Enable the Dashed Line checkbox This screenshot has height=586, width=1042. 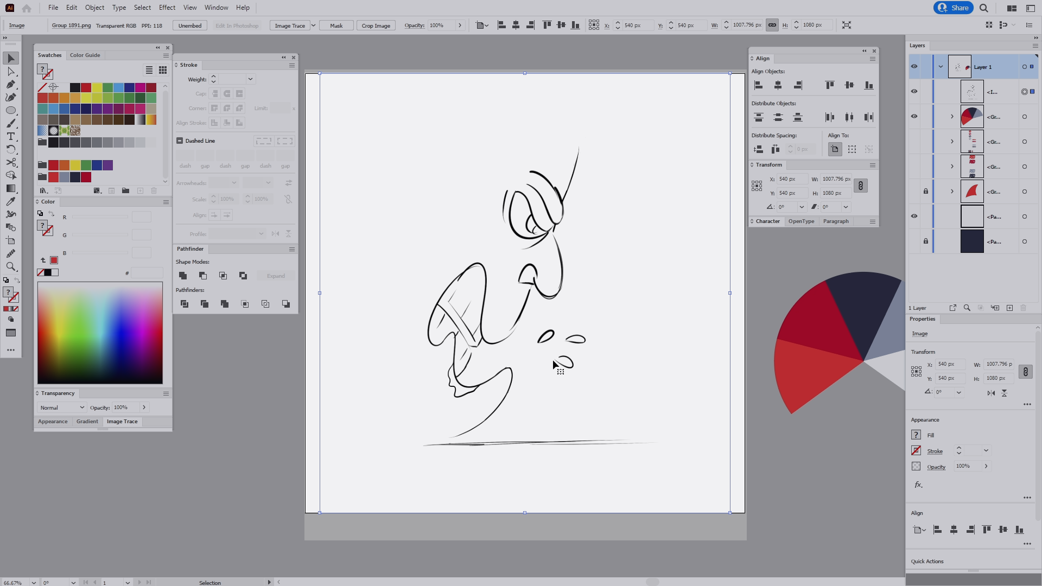tap(180, 141)
